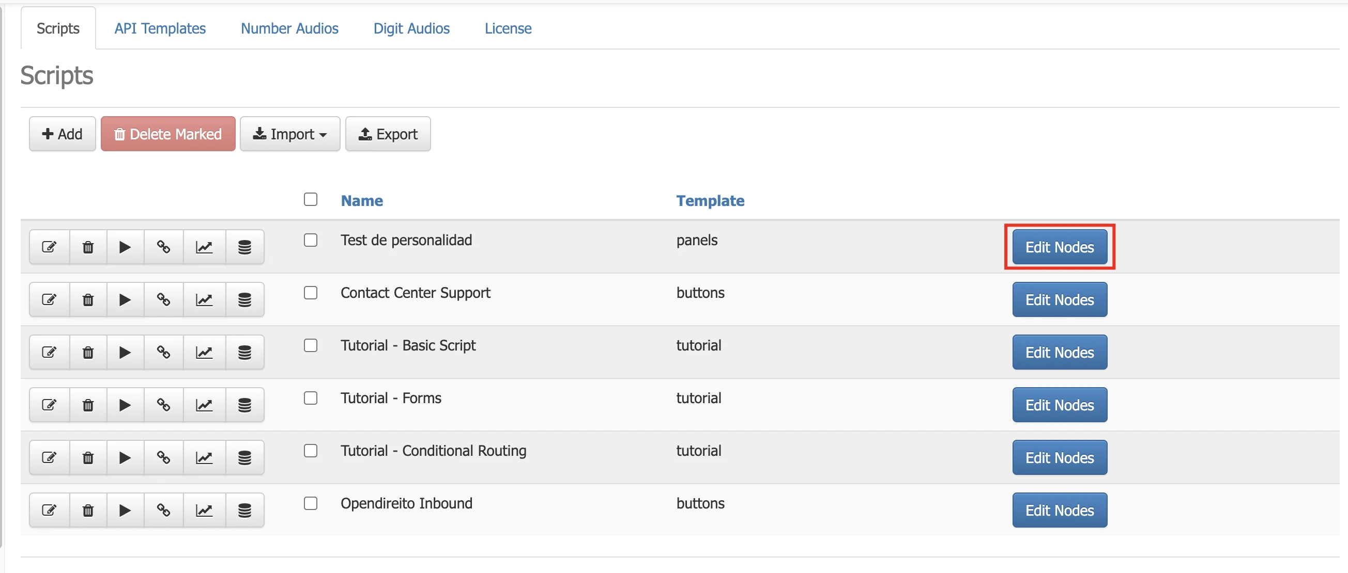Open statistics chart icon for Tutorial - Forms
This screenshot has width=1348, height=573.
pyautogui.click(x=204, y=405)
